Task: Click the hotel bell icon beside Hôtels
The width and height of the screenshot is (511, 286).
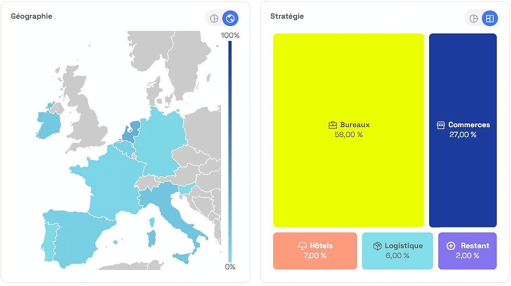Action: [x=302, y=246]
